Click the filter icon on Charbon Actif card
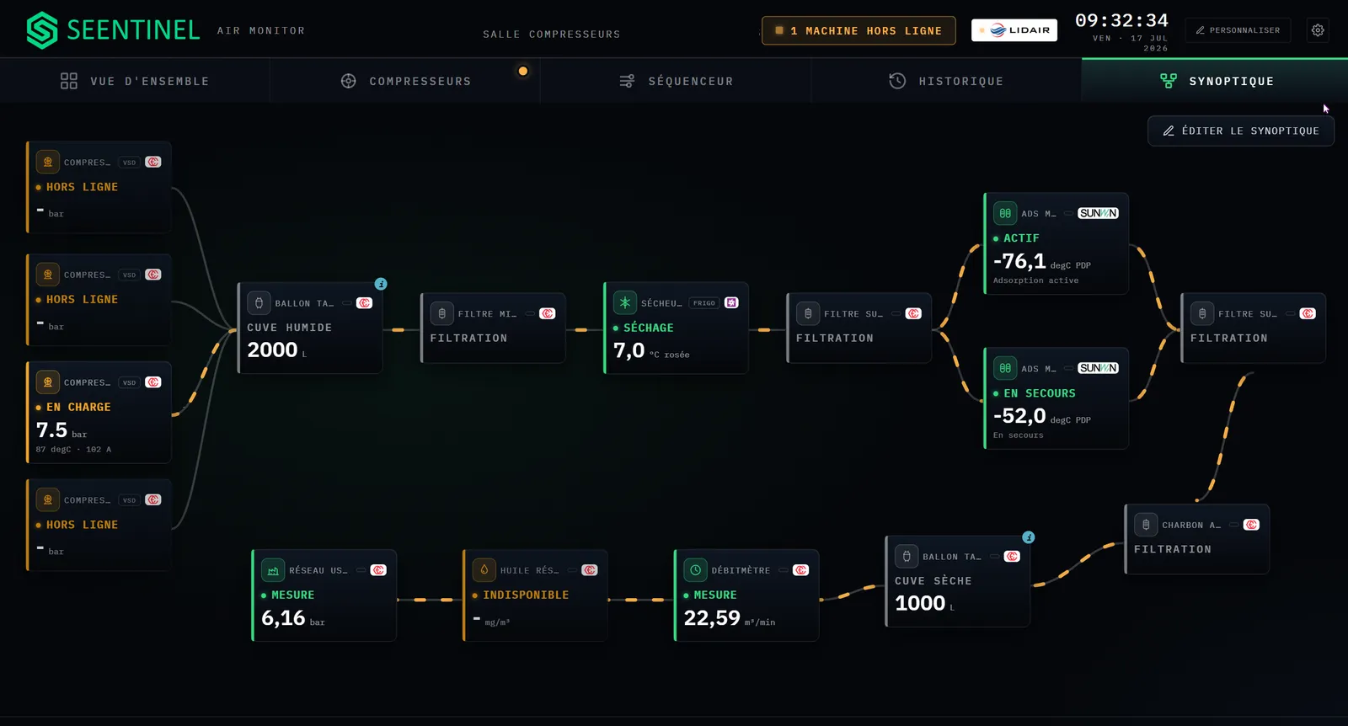Image resolution: width=1348 pixels, height=726 pixels. click(1146, 525)
